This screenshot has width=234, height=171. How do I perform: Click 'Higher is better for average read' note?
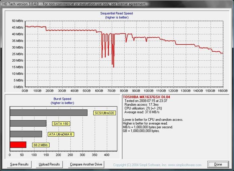145,123
